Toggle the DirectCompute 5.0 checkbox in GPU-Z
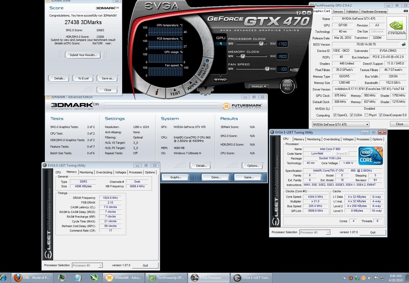This screenshot has width=409, height=283. [381, 115]
